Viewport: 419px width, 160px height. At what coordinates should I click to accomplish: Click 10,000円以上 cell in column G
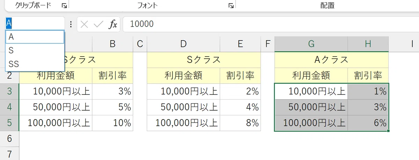click(x=311, y=92)
